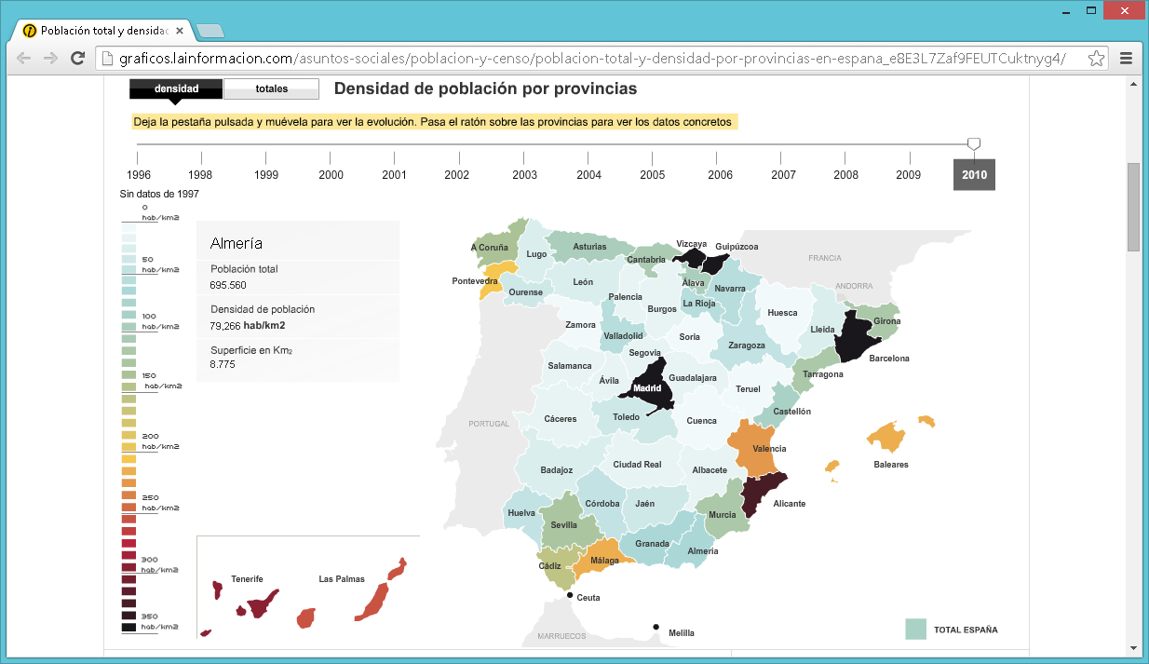The height and width of the screenshot is (664, 1149).
Task: Select year 1998 on the timeline
Action: coord(200,174)
